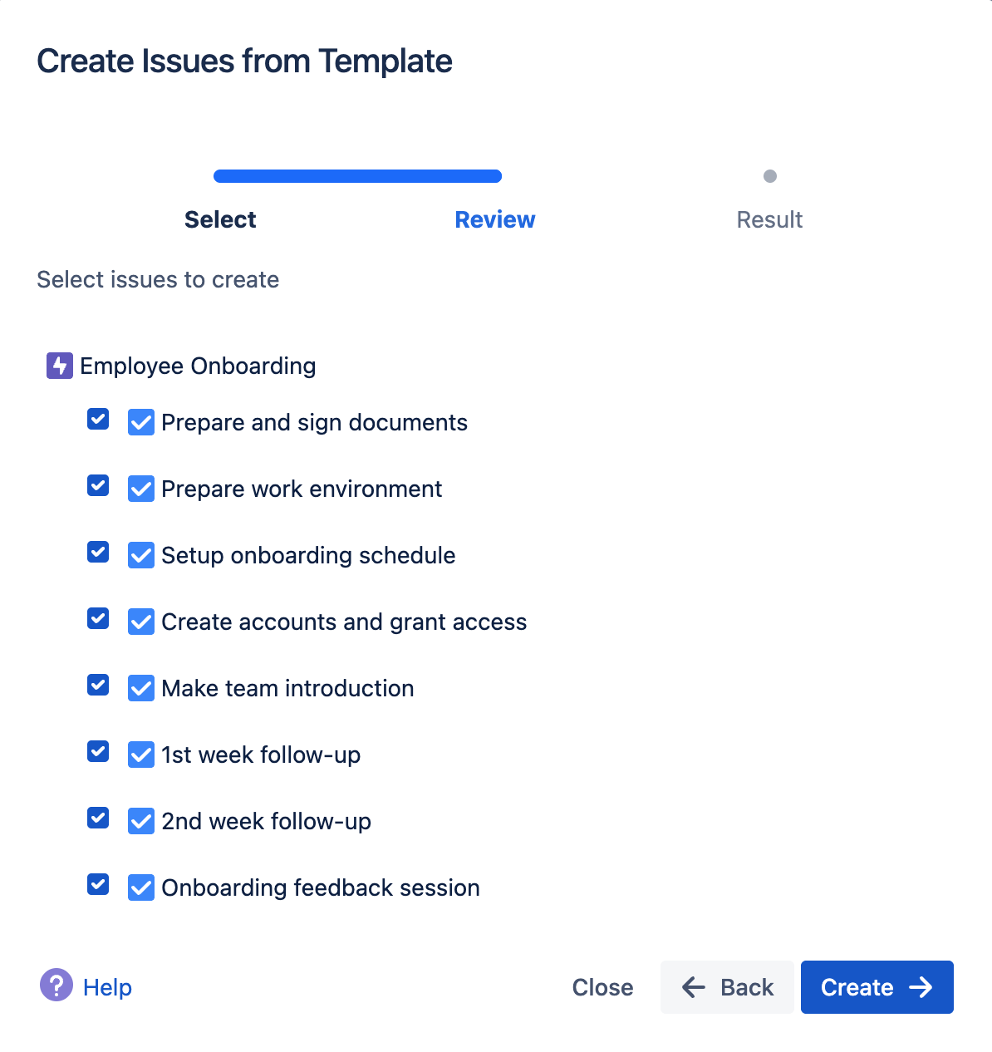This screenshot has height=1052, width=992.
Task: Click task icon next to Setup onboarding schedule
Action: [141, 555]
